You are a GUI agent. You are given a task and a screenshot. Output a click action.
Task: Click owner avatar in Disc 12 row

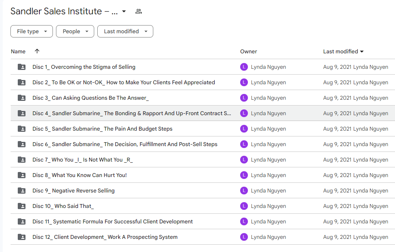click(244, 237)
